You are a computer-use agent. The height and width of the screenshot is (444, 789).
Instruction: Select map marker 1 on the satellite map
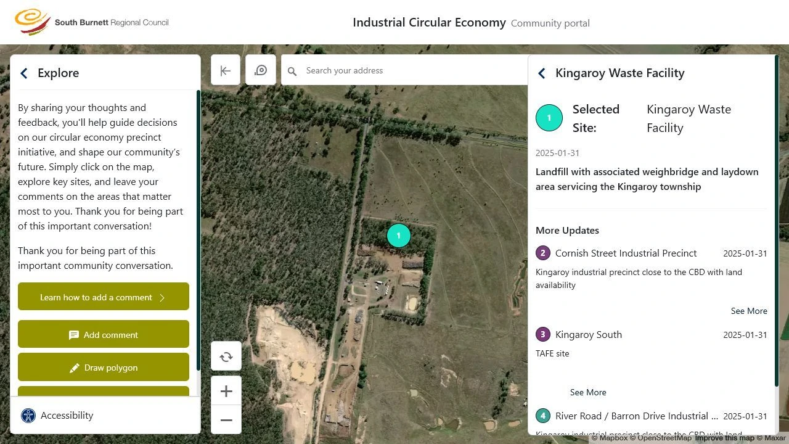point(399,236)
